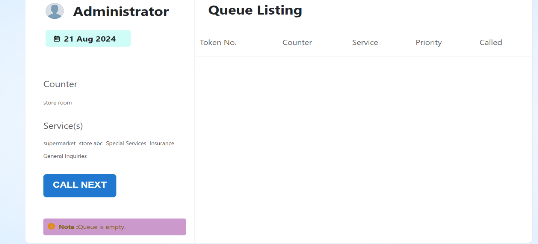Select the store room counter label

[57, 103]
